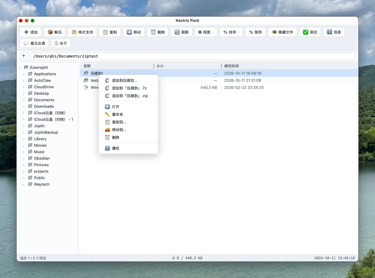The width and height of the screenshot is (375, 278).
Task: Open 意见反馈 (feedback)
Action: [34, 43]
